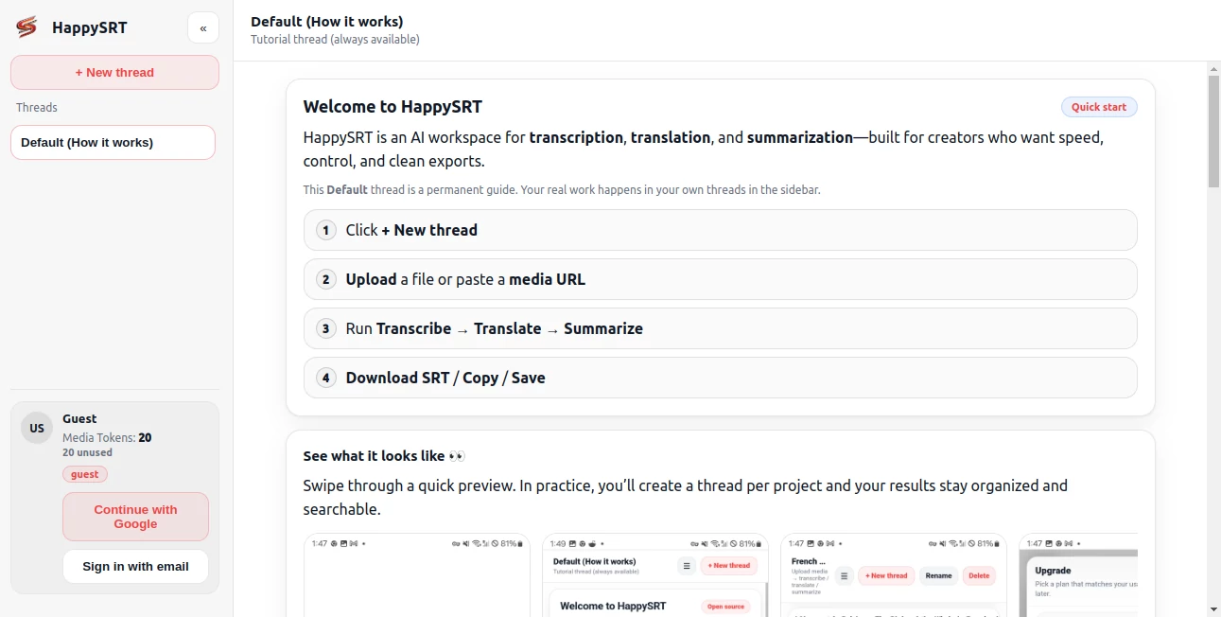Click the 20 unused text

[x=87, y=452]
